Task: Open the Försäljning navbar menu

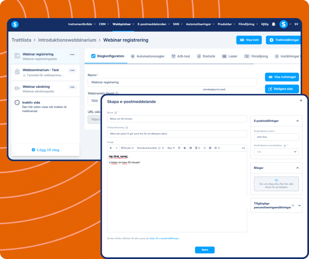Action: 248,24
